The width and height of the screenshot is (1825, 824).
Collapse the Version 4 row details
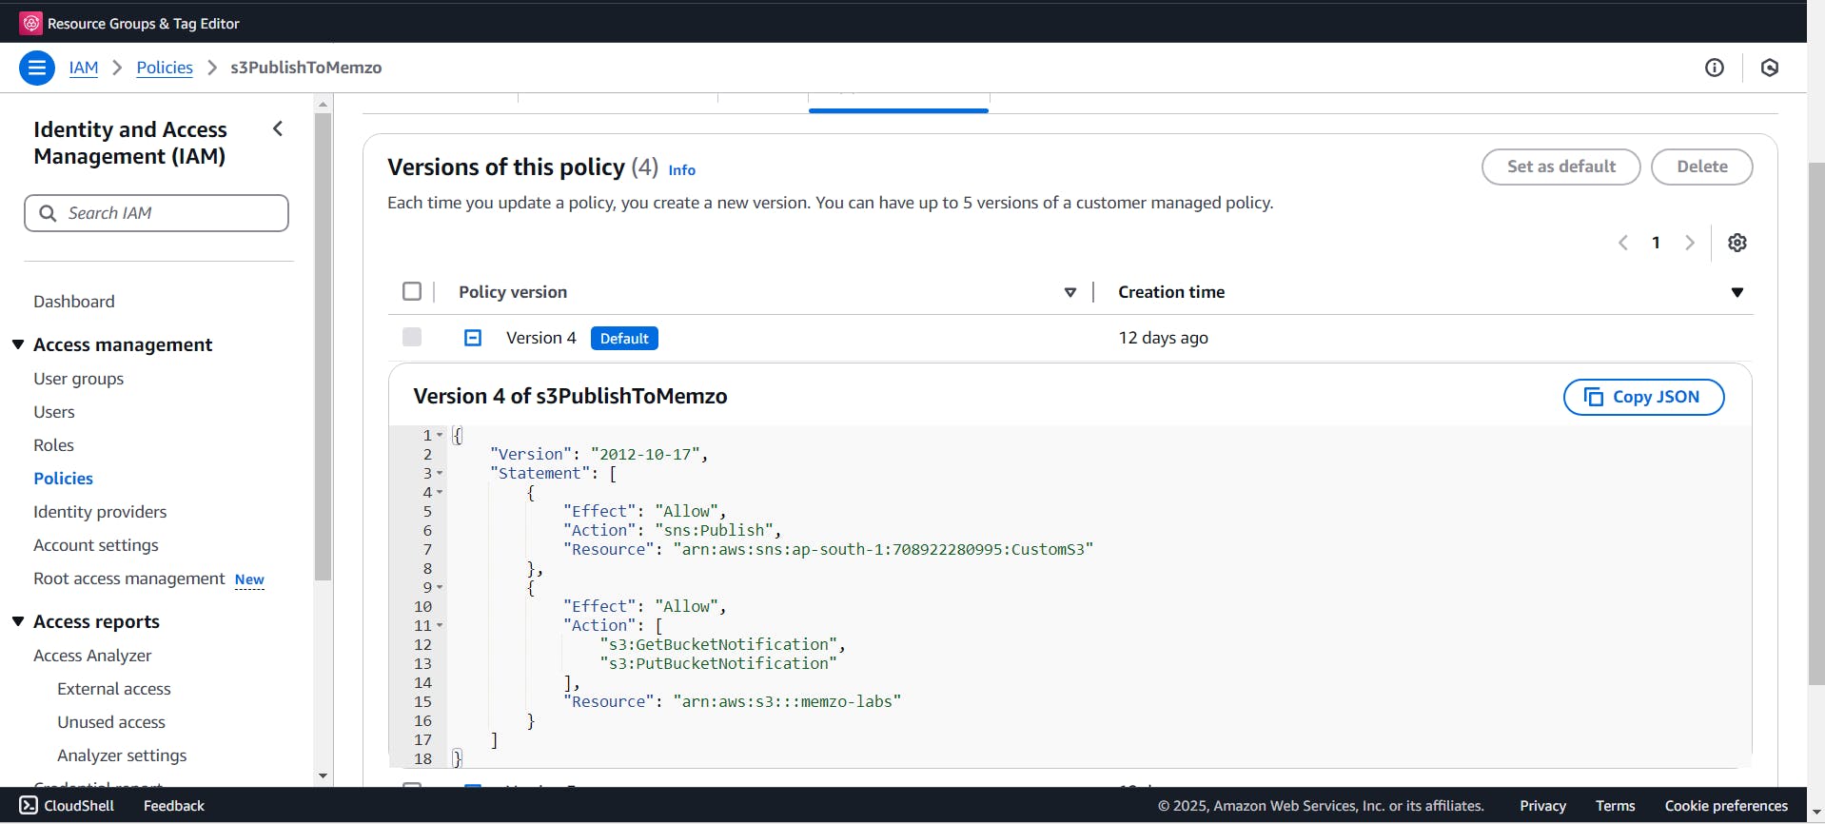coord(473,338)
